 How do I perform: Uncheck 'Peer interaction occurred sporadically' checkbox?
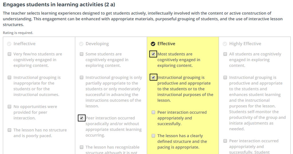[82, 118]
